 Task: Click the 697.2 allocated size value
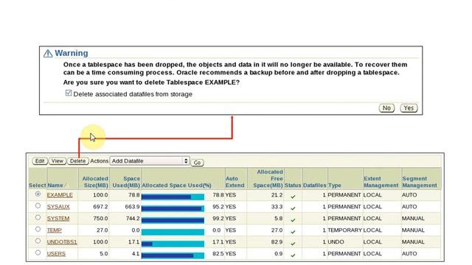coord(100,207)
